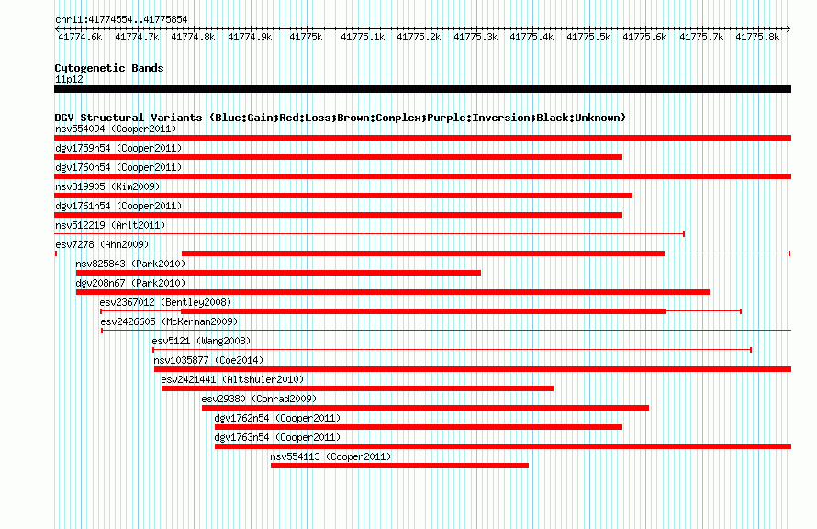Image resolution: width=817 pixels, height=529 pixels.
Task: Click the 41775.3k ruler tick label
Action: click(x=476, y=37)
